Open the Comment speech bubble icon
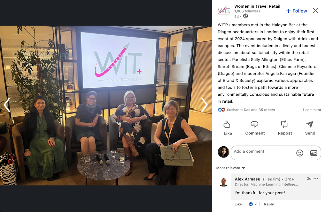Image resolution: width=326 pixels, height=212 pixels. pyautogui.click(x=254, y=124)
